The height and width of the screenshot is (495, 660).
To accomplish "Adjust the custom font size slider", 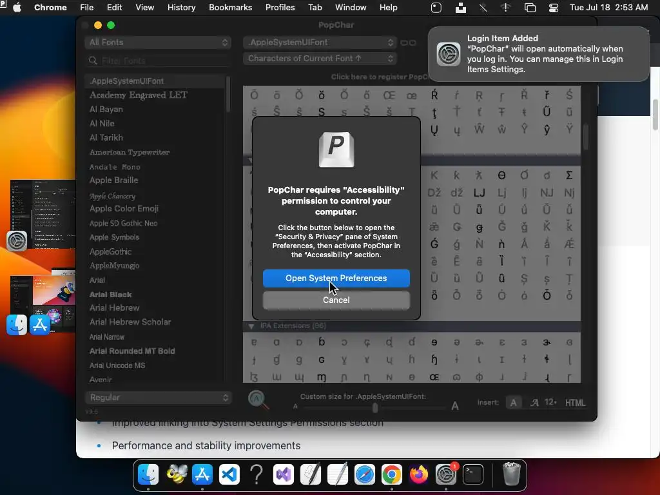I will (x=374, y=407).
